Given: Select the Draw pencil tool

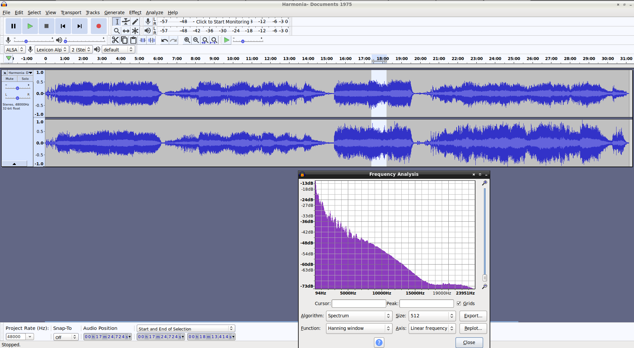Looking at the screenshot, I should coord(135,22).
